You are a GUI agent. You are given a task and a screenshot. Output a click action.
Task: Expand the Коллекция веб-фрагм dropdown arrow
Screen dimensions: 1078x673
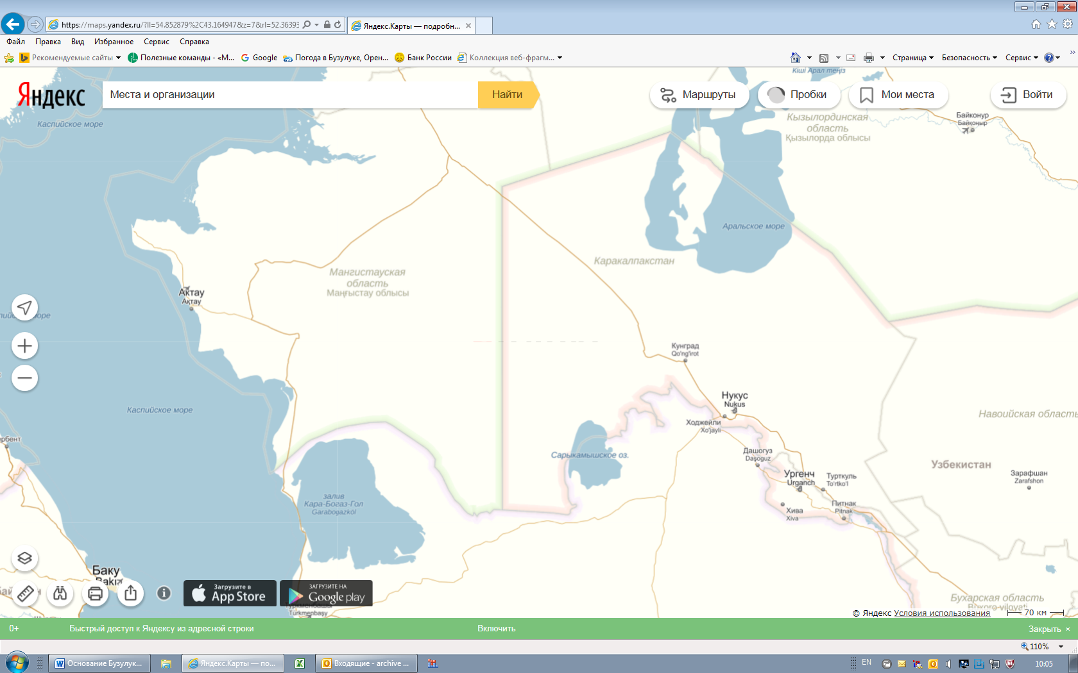560,58
